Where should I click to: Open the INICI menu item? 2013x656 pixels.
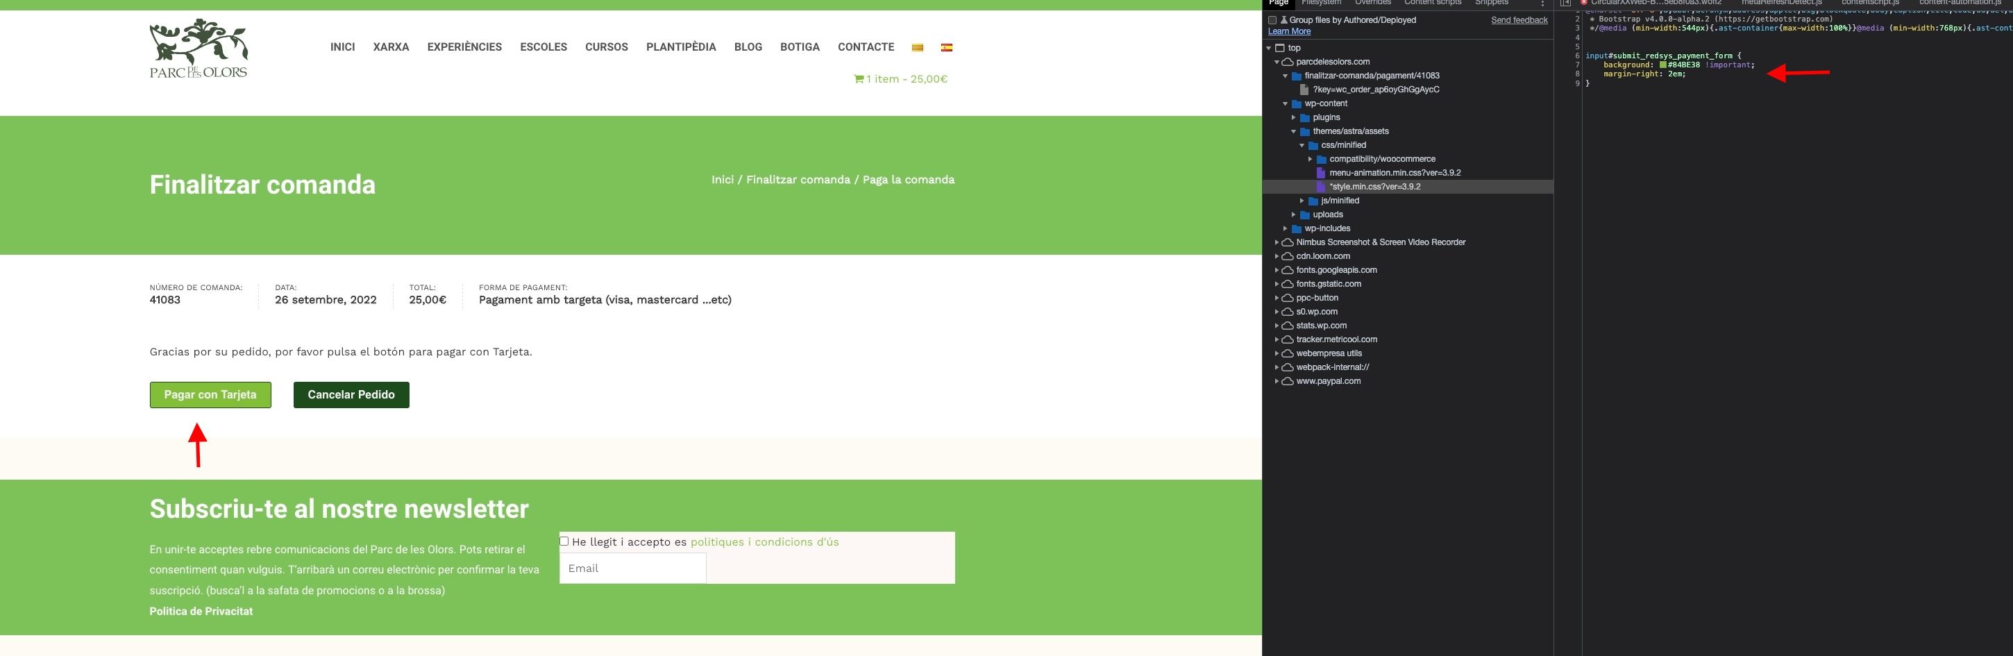pyautogui.click(x=342, y=47)
